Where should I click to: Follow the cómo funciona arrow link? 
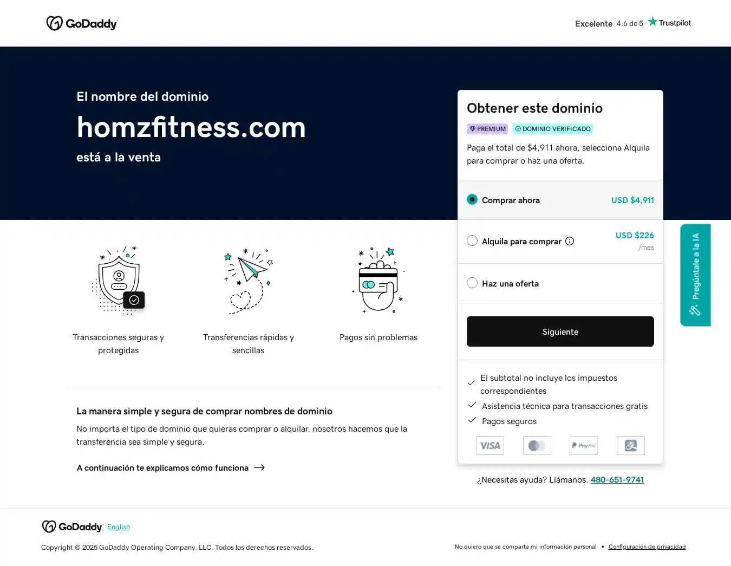pyautogui.click(x=171, y=468)
